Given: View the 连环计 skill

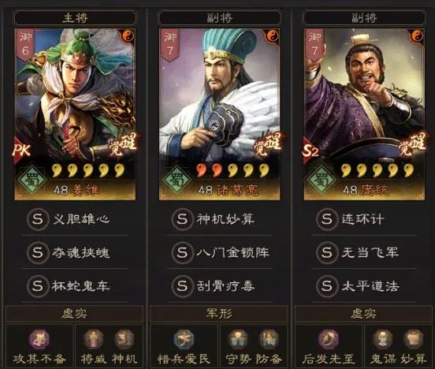Looking at the screenshot, I should 364,219.
